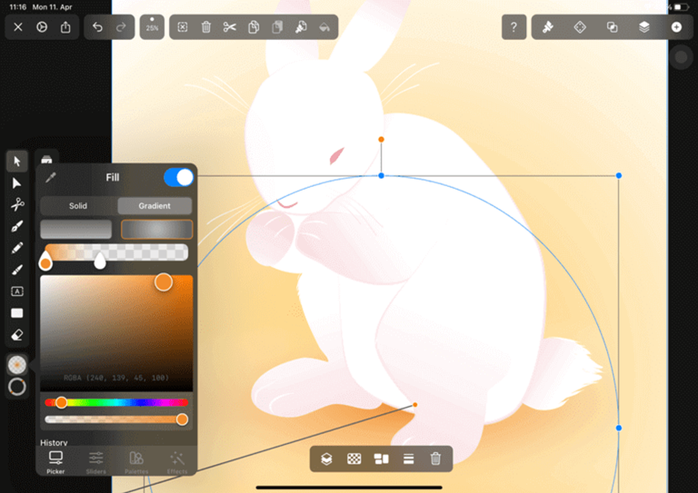
Task: Choose the linear gradient style
Action: [x=76, y=230]
